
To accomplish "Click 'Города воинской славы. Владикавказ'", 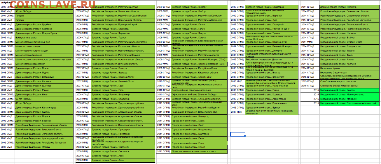I will [199, 130].
